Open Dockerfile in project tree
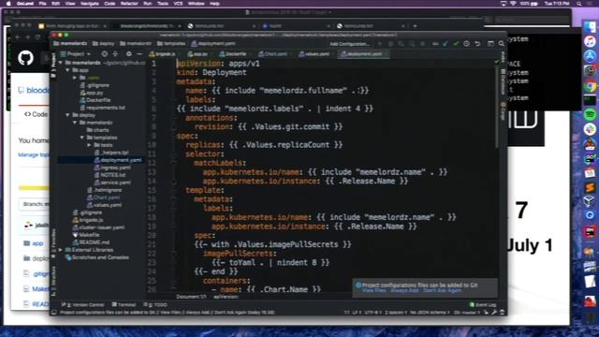The image size is (599, 337). (95, 100)
